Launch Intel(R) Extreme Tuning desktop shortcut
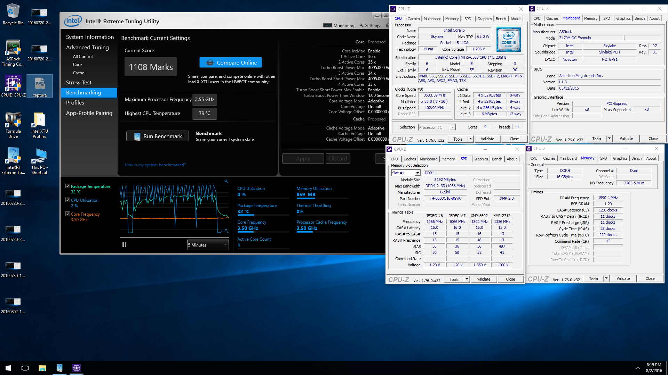This screenshot has width=668, height=375. (13, 160)
